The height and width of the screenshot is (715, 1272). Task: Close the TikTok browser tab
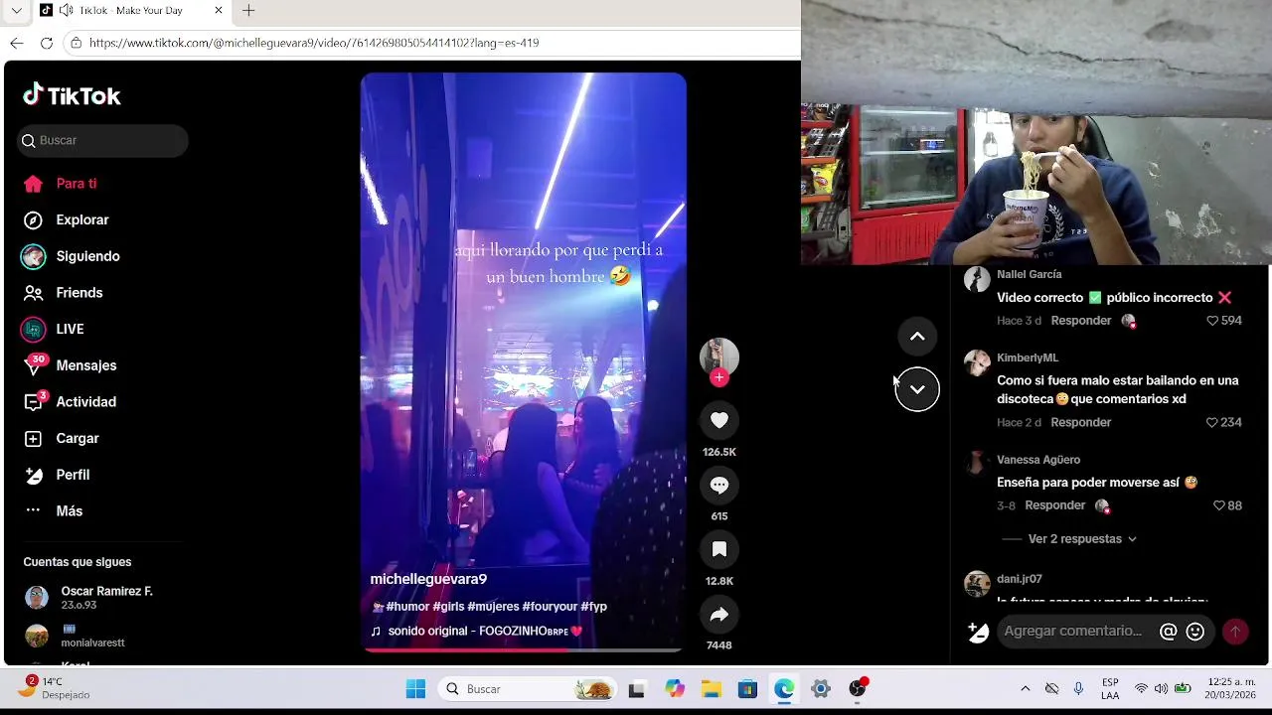tap(219, 10)
